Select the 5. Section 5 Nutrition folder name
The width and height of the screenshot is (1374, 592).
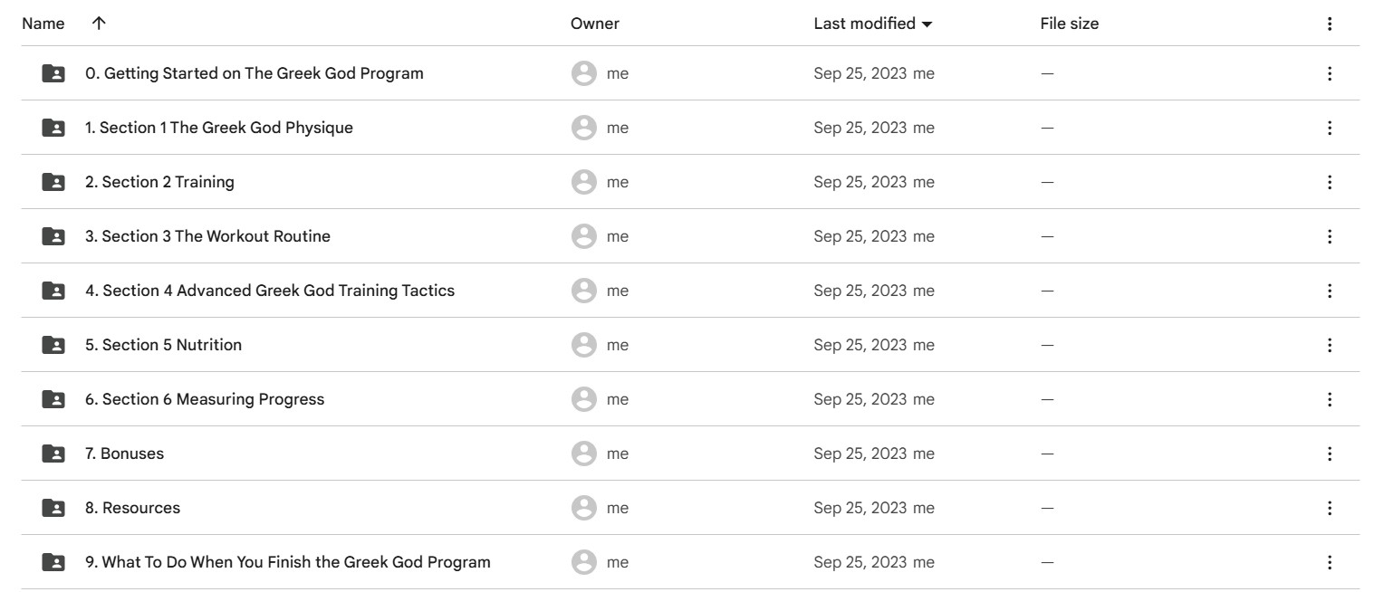[x=163, y=345]
